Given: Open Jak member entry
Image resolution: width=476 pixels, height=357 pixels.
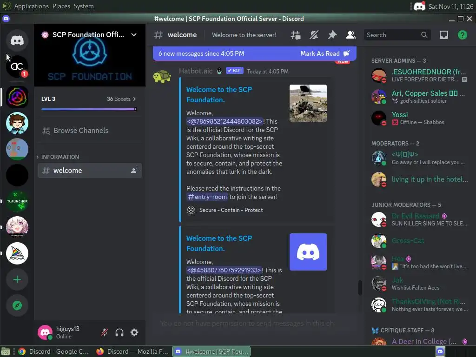Looking at the screenshot, I should tap(420, 284).
